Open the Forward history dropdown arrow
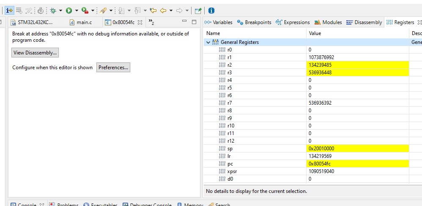Viewport: 422px width, 206px height. click(187, 11)
